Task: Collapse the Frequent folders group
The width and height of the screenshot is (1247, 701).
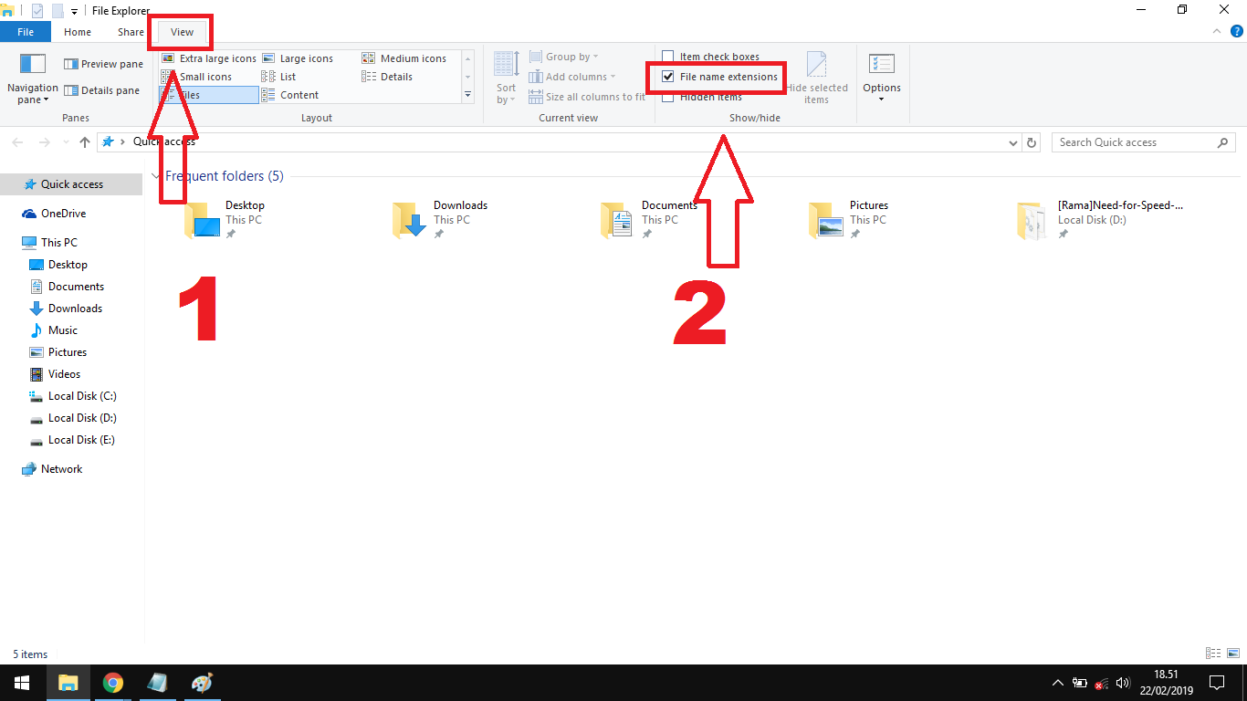Action: (154, 176)
